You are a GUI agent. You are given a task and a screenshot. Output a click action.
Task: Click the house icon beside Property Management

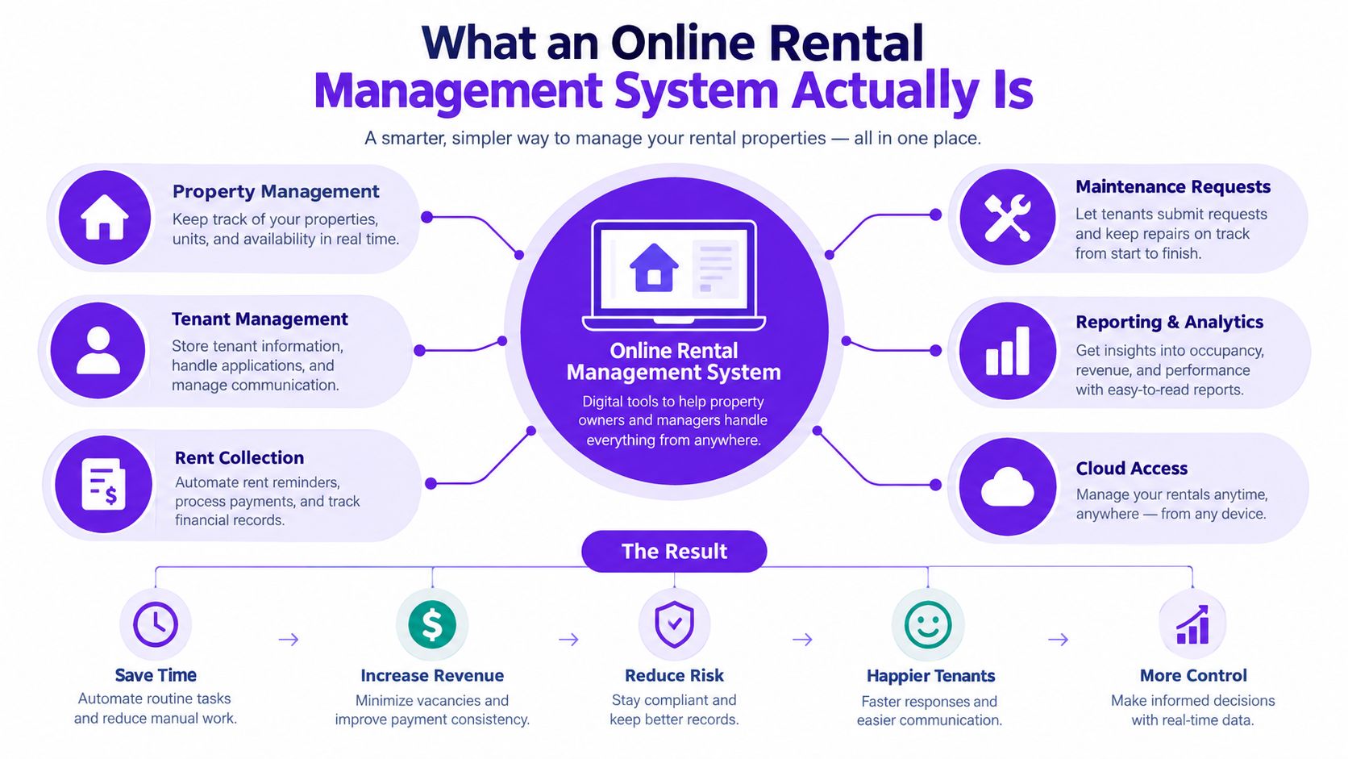(105, 217)
